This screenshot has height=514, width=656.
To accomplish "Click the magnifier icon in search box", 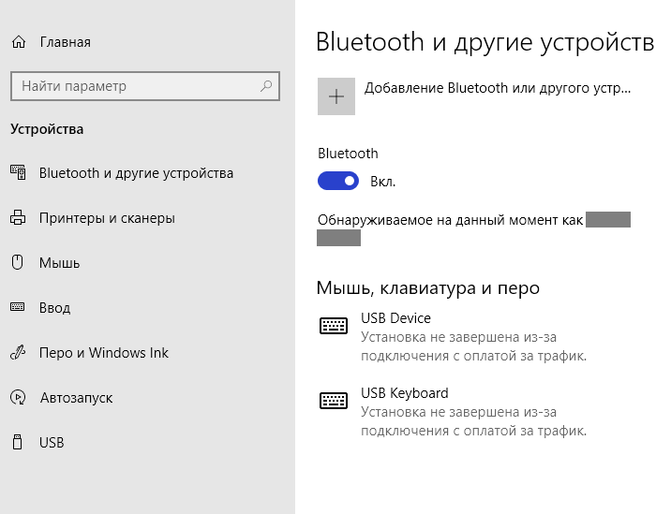I will pyautogui.click(x=266, y=86).
